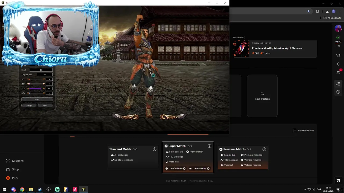This screenshot has height=193, width=344.
Task: Open OBS Studio from taskbar
Action: coord(48,190)
